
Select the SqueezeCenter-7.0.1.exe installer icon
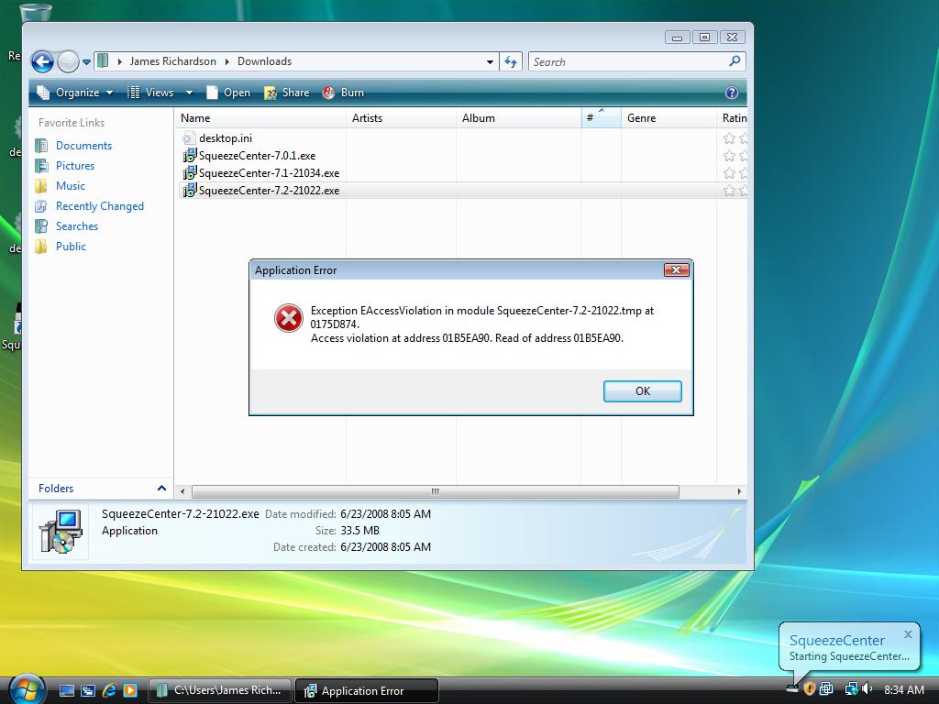190,156
